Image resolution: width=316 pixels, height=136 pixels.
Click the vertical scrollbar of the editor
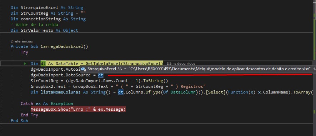click(x=315, y=68)
